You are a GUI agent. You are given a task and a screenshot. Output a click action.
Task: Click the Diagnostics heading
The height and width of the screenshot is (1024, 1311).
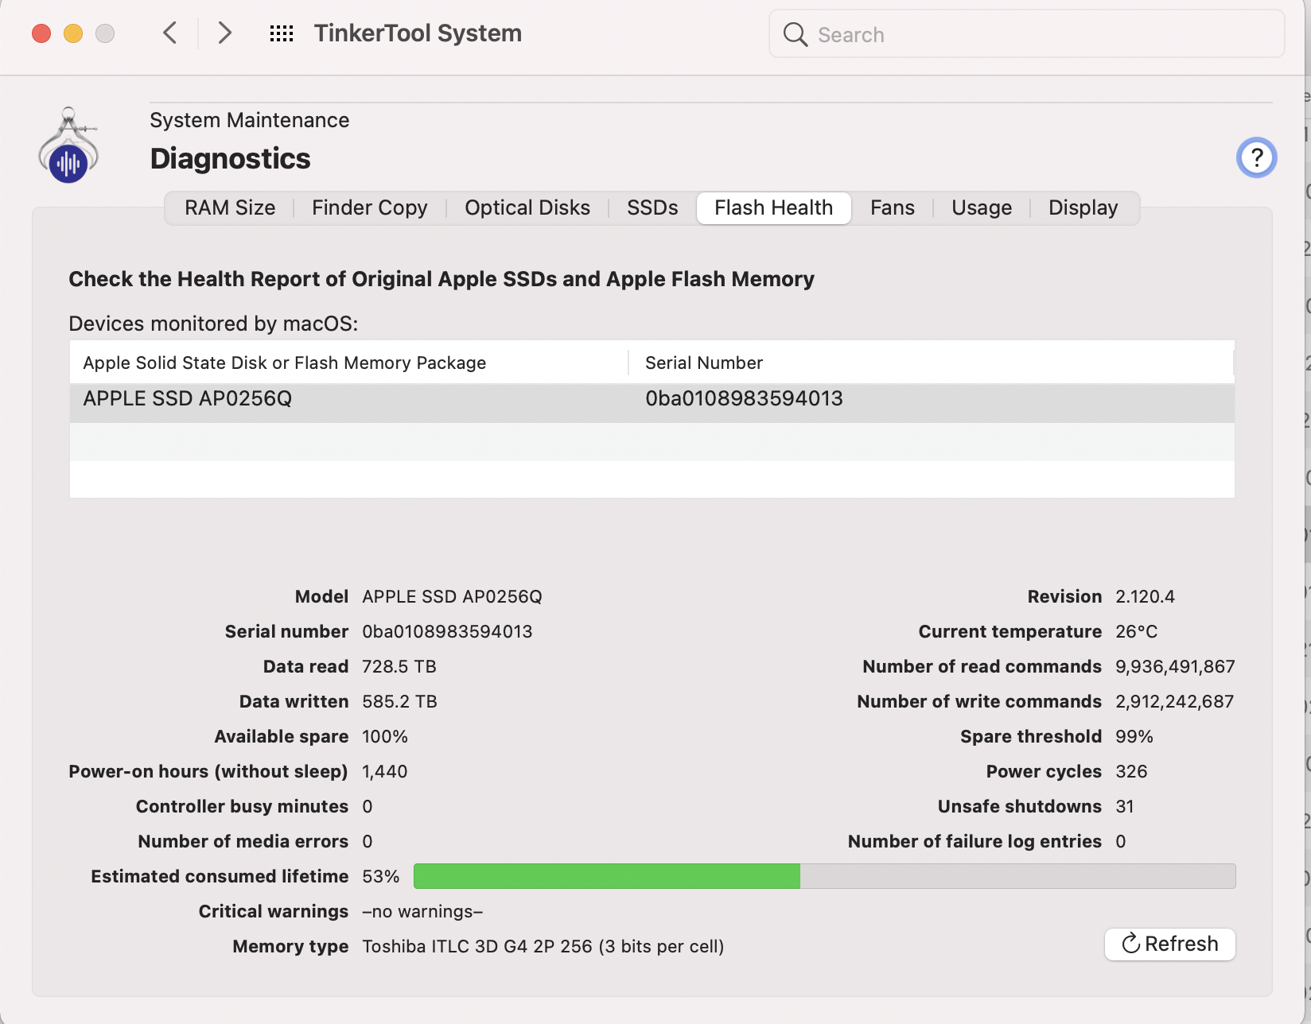click(231, 158)
